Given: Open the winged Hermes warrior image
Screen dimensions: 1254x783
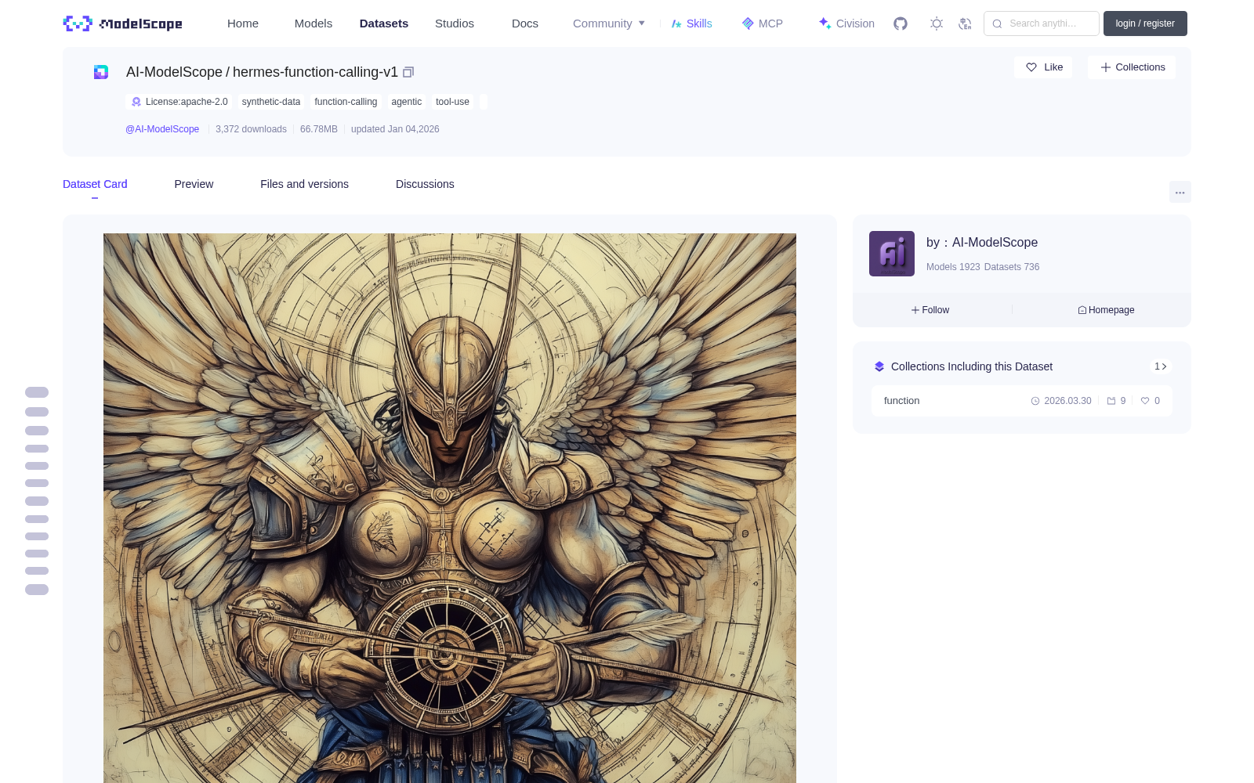Looking at the screenshot, I should (450, 508).
